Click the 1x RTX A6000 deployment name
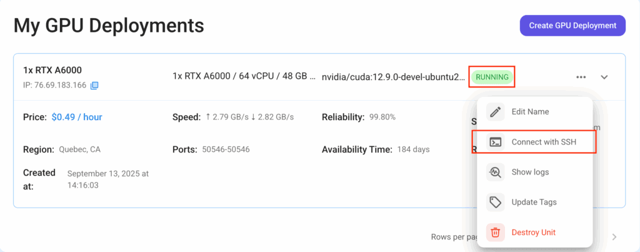 [x=52, y=70]
